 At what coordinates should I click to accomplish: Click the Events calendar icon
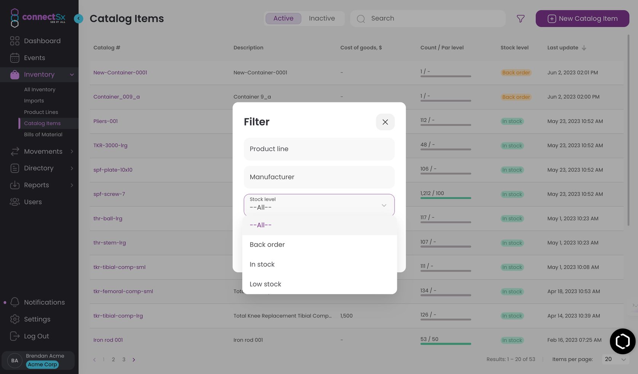15,58
